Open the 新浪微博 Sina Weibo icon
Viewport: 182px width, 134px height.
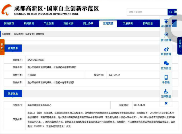pyautogui.click(x=166, y=49)
